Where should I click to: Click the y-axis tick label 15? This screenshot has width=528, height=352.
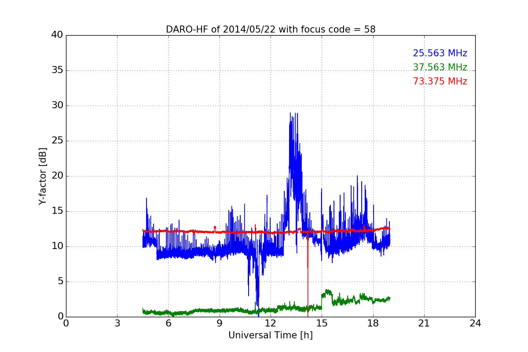tap(57, 211)
